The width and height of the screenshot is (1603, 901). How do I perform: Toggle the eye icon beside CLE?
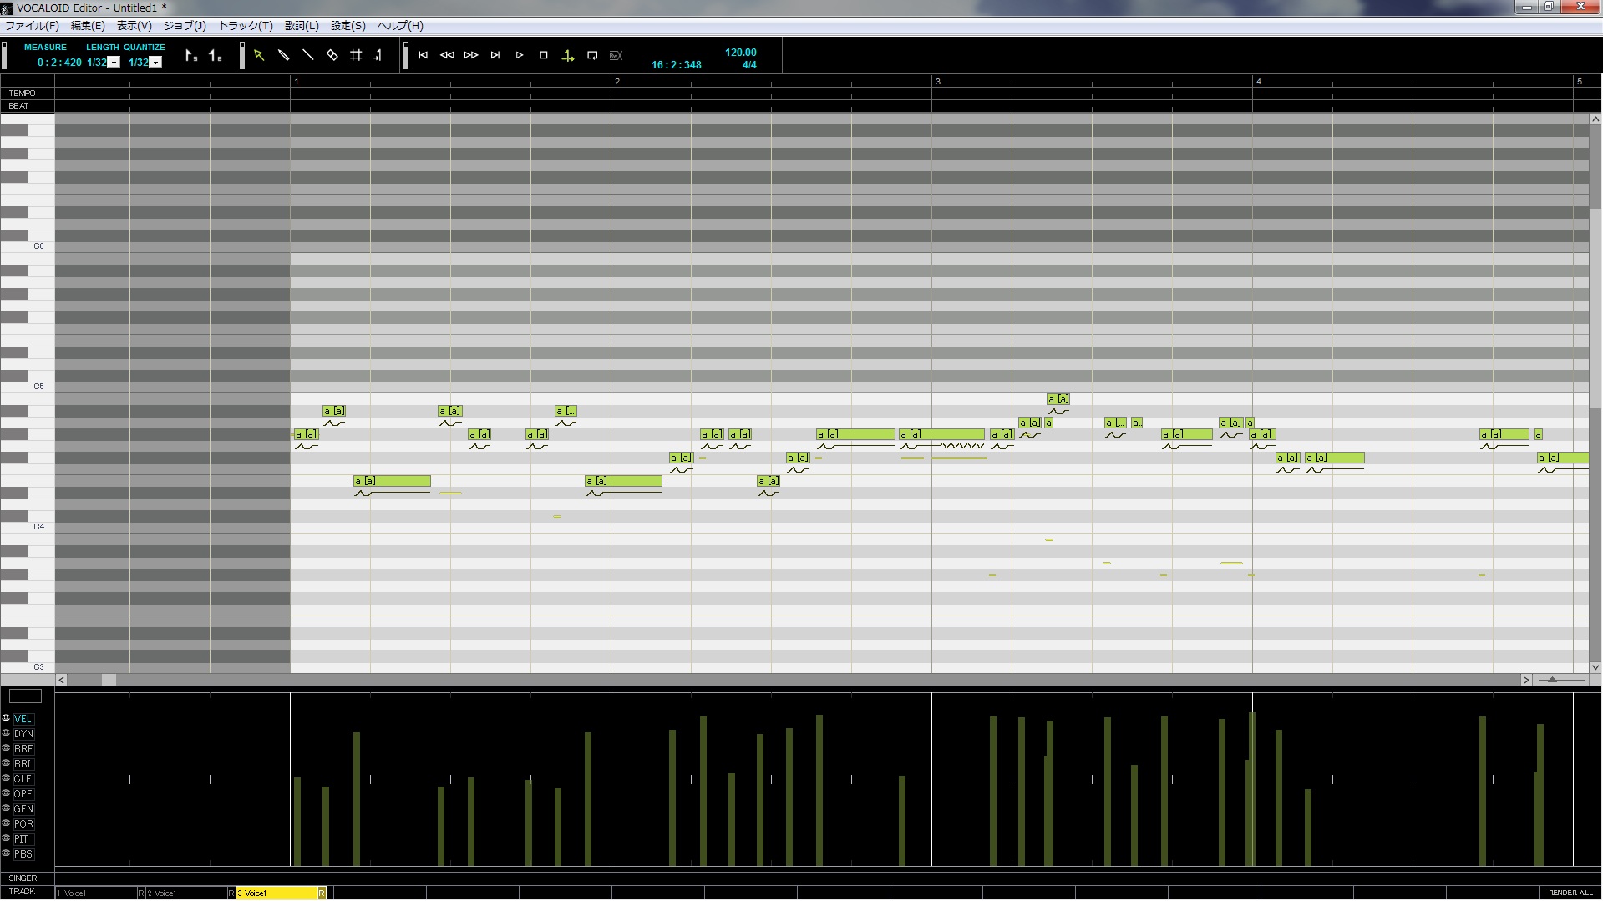[6, 778]
